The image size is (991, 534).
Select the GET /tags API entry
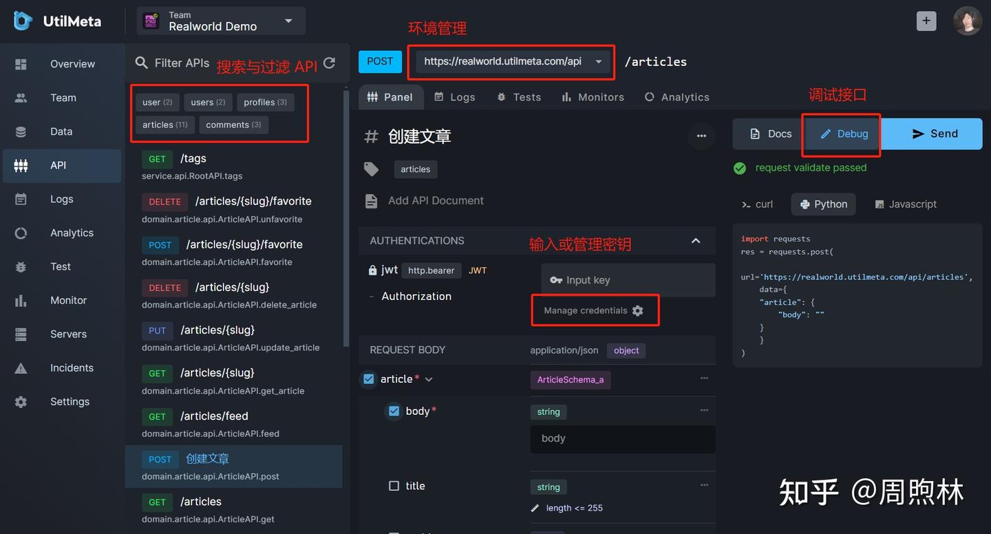coord(234,165)
